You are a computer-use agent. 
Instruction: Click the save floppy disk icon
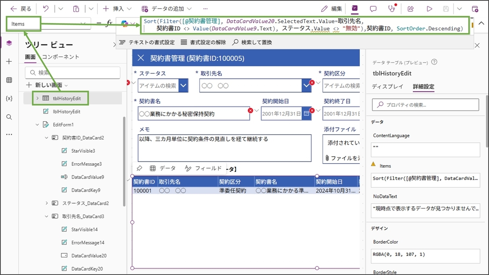click(x=446, y=9)
